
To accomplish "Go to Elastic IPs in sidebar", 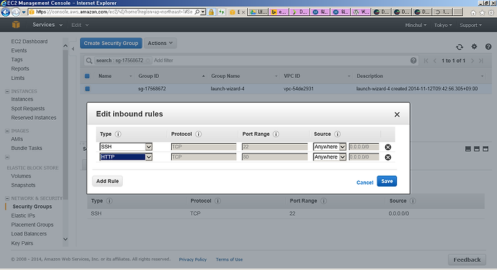I will (23, 216).
